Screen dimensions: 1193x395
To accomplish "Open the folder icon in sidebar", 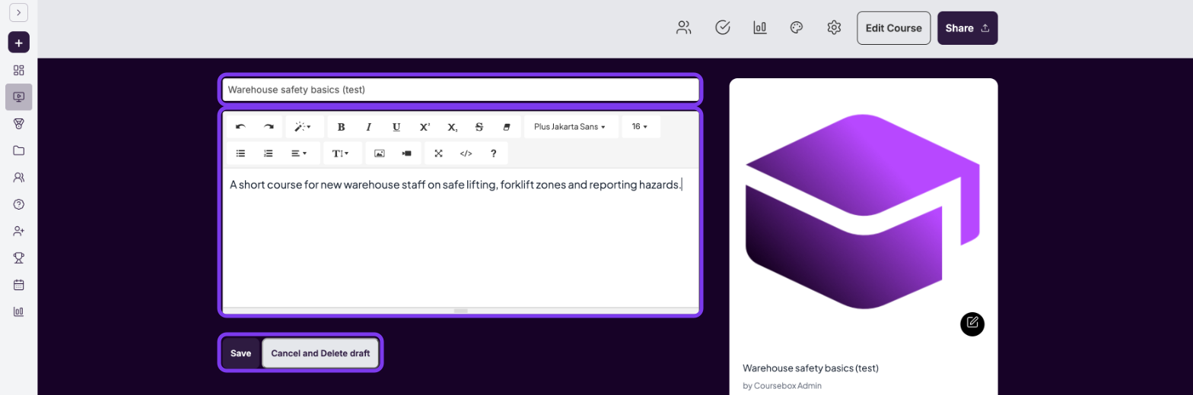I will (x=18, y=150).
